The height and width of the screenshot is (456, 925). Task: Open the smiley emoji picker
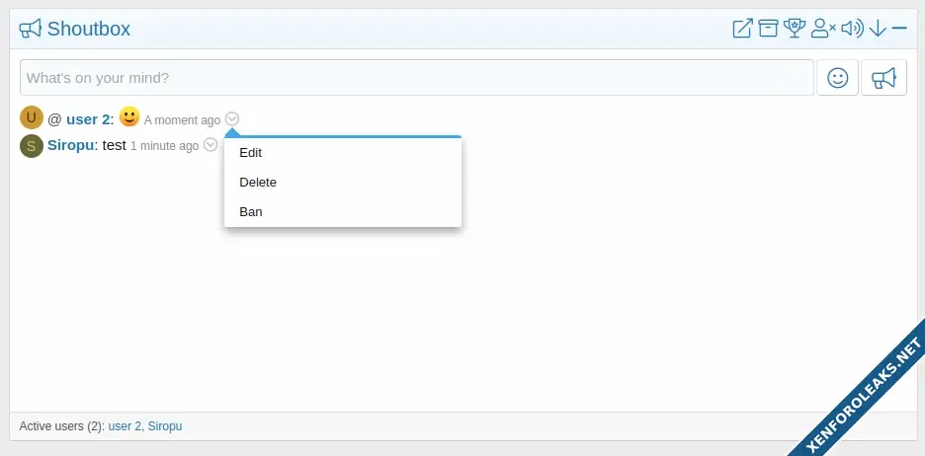point(838,78)
